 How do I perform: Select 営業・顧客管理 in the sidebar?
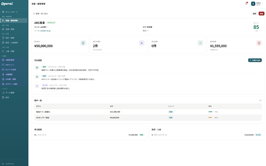pos(12,20)
